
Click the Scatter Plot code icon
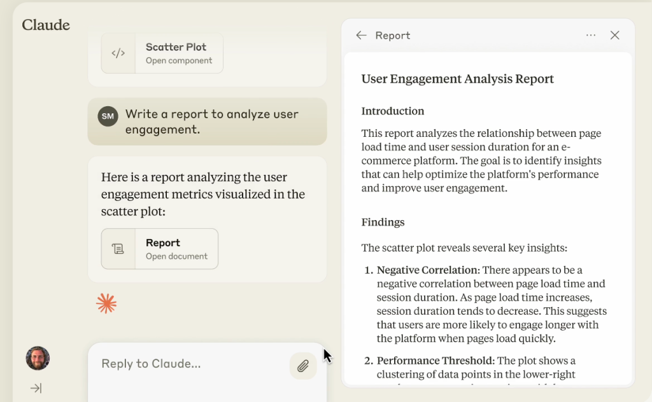click(x=118, y=53)
